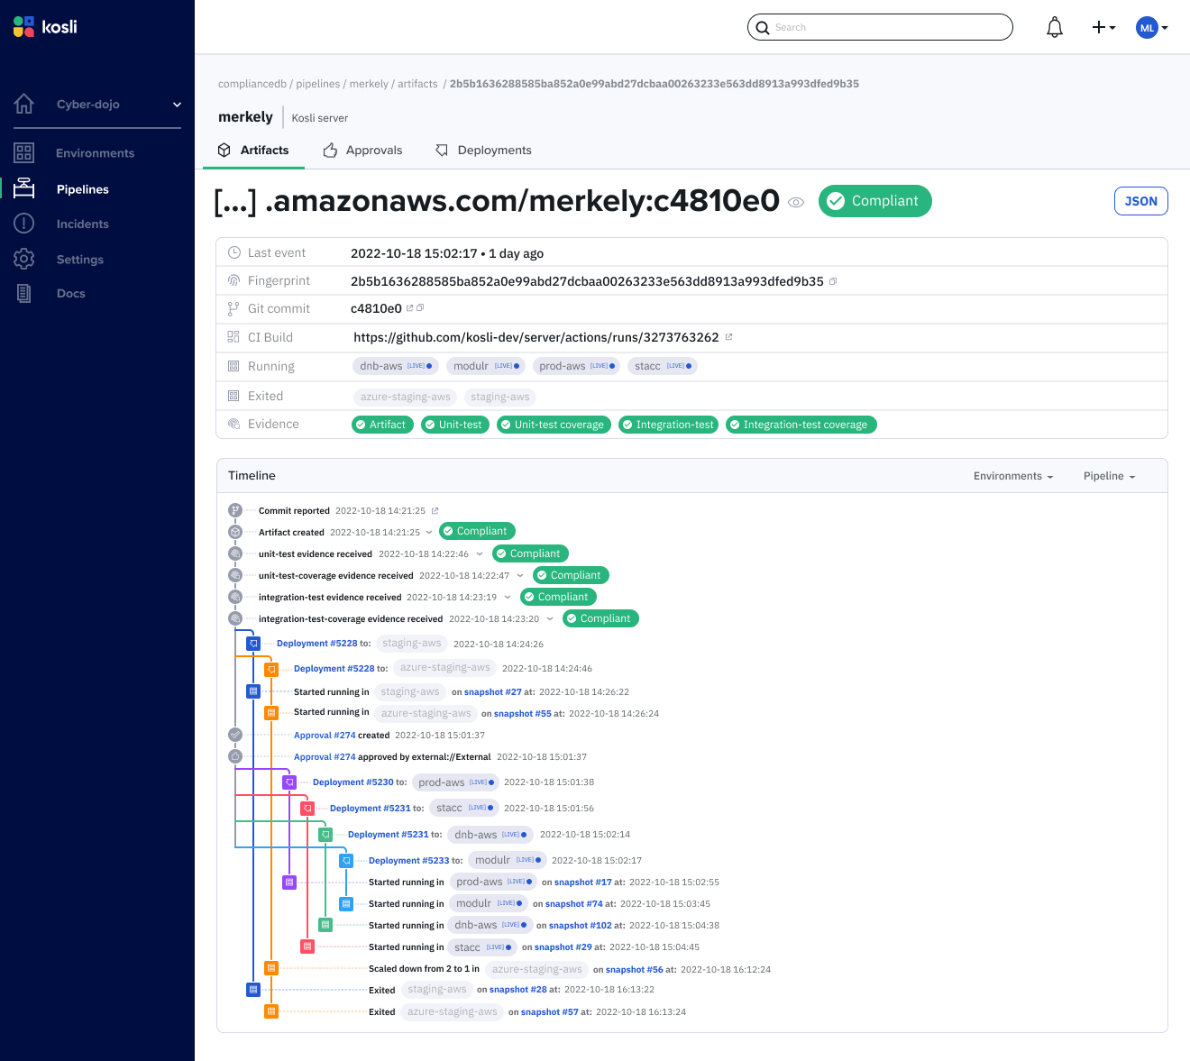
Task: Click the dnb-aws running environment tag
Action: 396,366
